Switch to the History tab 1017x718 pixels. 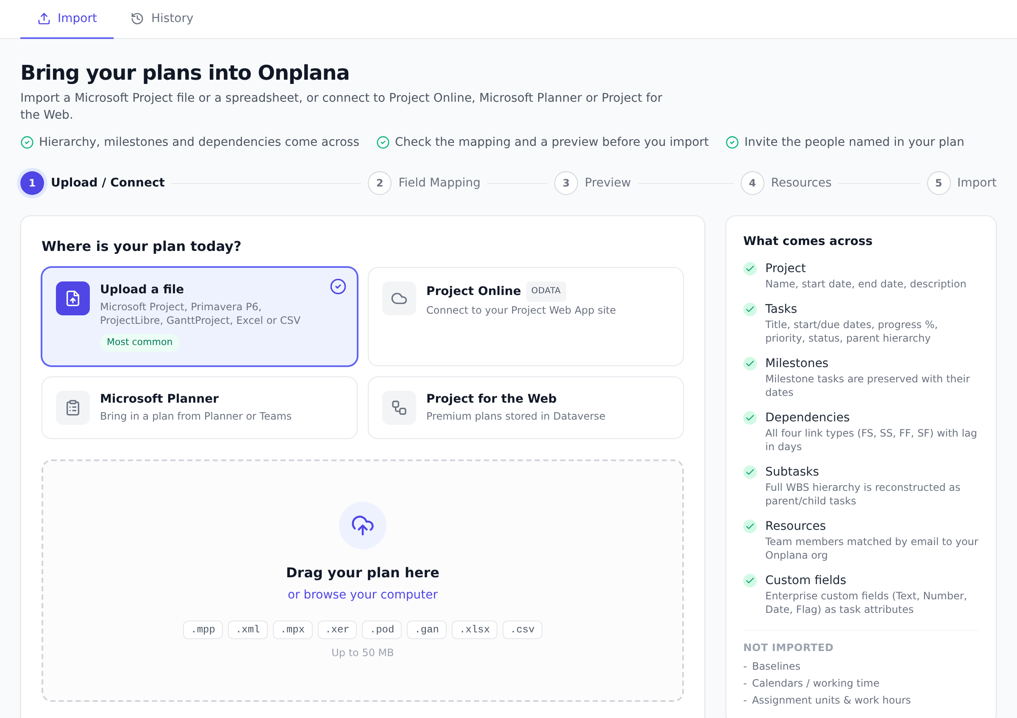point(162,19)
